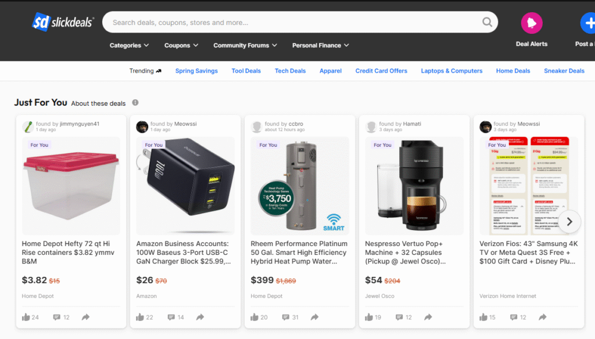Open the Deal Alerts bell icon
This screenshot has height=339, width=595.
pos(531,23)
